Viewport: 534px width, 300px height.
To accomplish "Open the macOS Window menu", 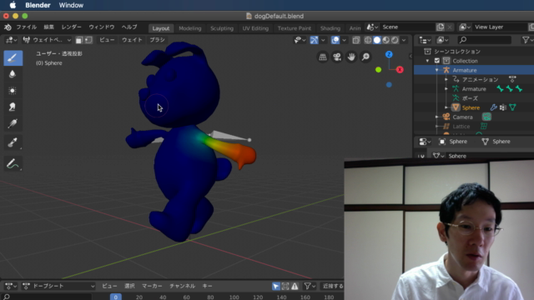I will 71,5.
